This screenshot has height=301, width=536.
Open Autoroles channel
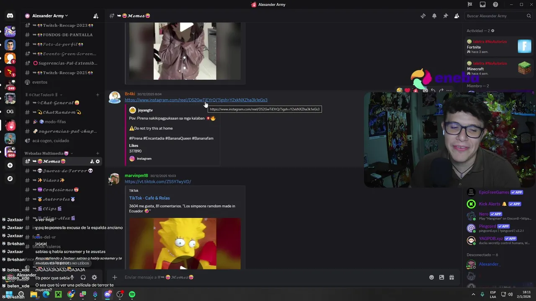coord(62,199)
